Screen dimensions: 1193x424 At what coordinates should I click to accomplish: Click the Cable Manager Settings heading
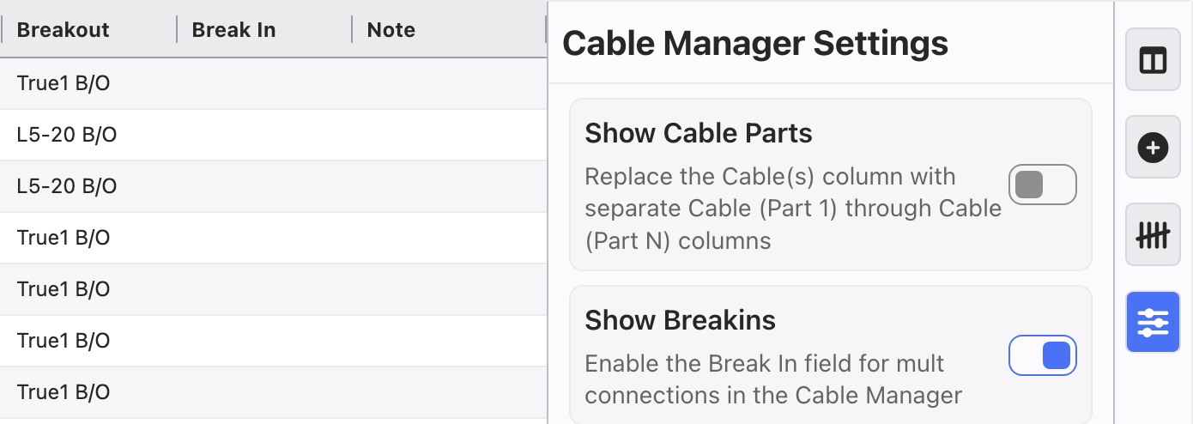[x=754, y=42]
